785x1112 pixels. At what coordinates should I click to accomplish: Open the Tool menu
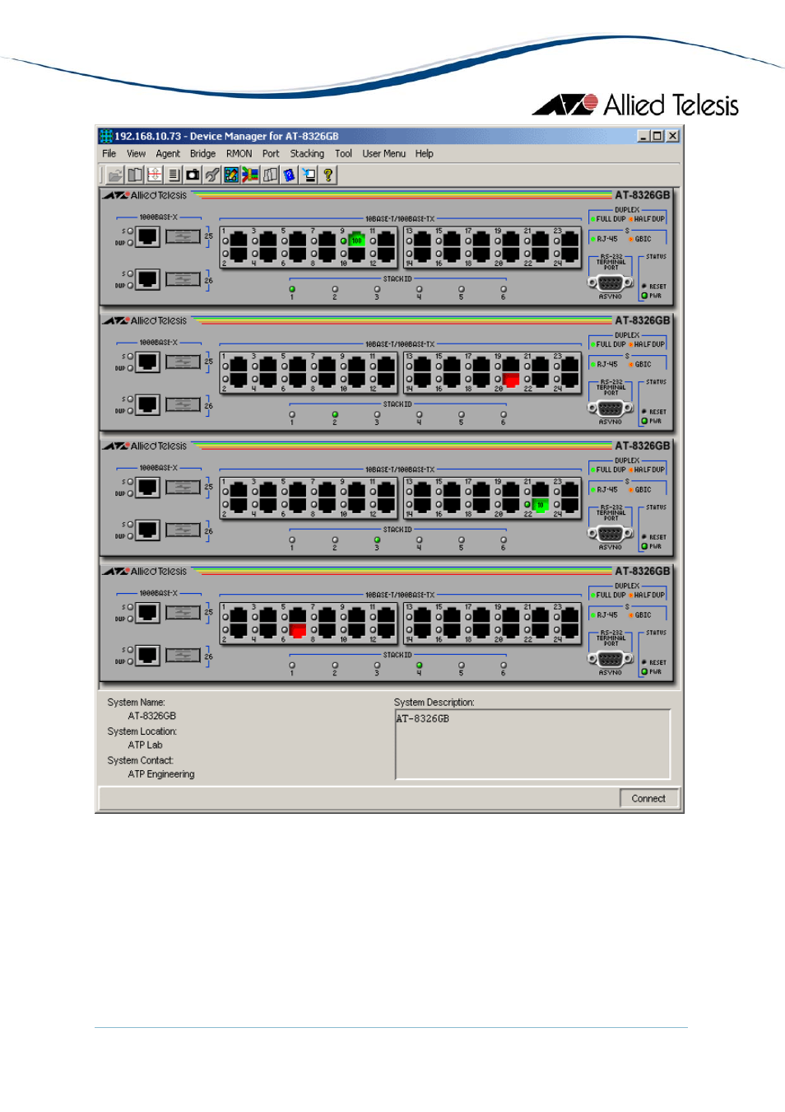coord(343,154)
